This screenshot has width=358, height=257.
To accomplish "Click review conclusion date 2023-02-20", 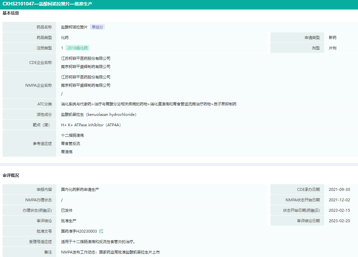I will (x=339, y=221).
